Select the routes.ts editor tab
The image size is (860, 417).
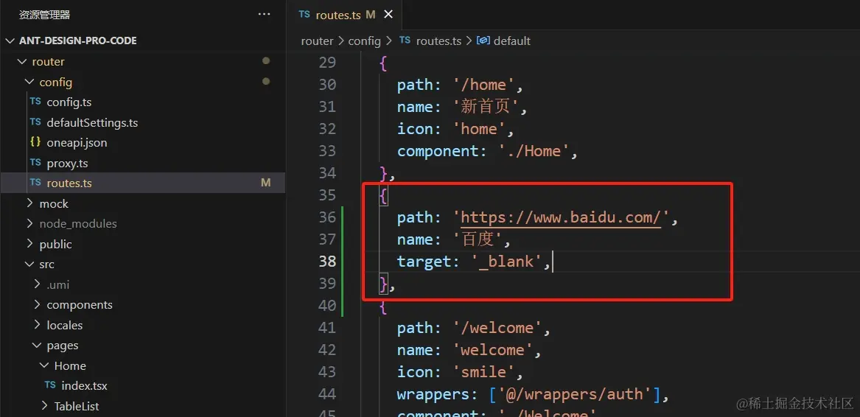pyautogui.click(x=346, y=15)
